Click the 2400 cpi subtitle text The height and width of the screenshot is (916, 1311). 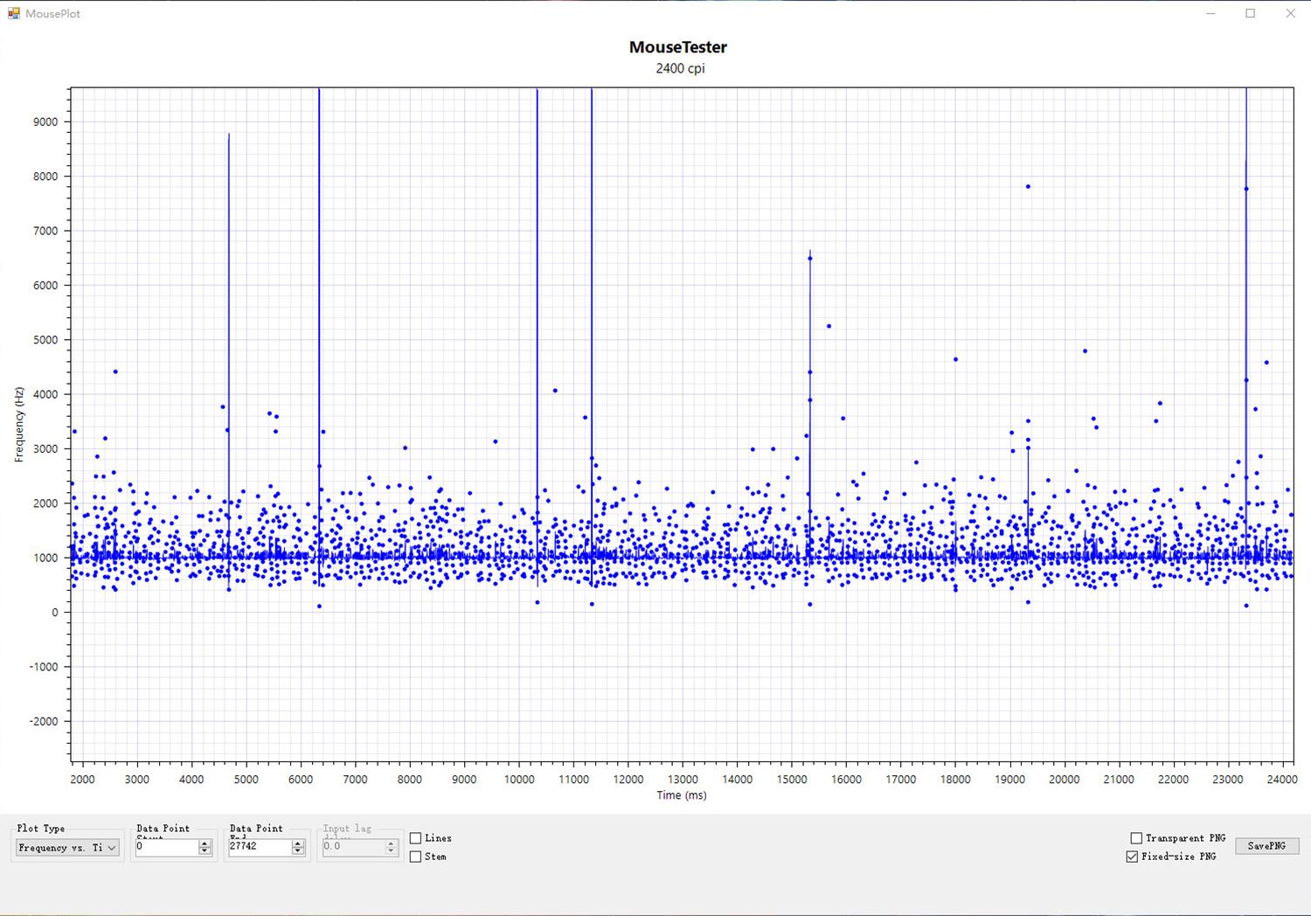pyautogui.click(x=680, y=68)
